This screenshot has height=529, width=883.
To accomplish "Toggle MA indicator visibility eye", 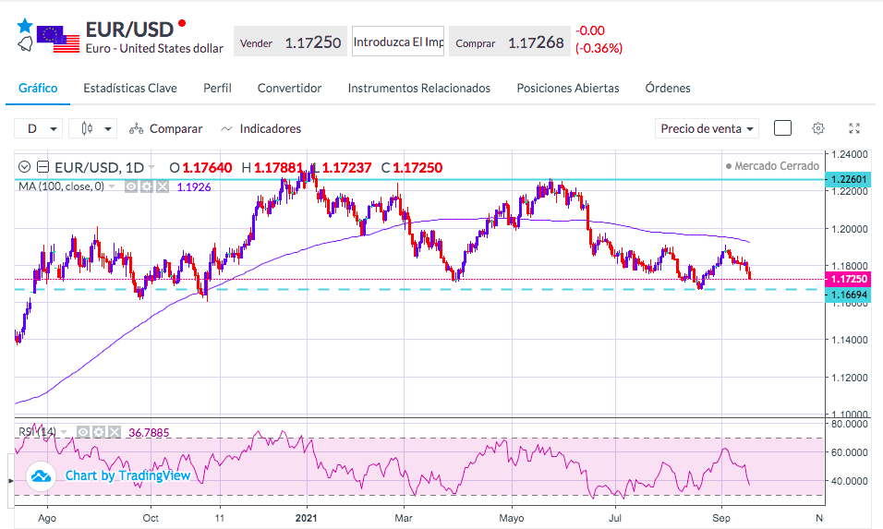I will point(130,186).
